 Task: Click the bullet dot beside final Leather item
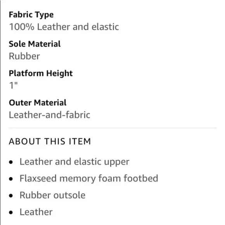click(11, 212)
